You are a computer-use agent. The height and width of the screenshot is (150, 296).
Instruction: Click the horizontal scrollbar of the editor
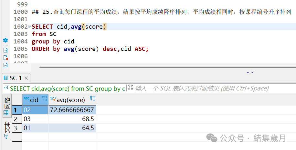point(168,67)
